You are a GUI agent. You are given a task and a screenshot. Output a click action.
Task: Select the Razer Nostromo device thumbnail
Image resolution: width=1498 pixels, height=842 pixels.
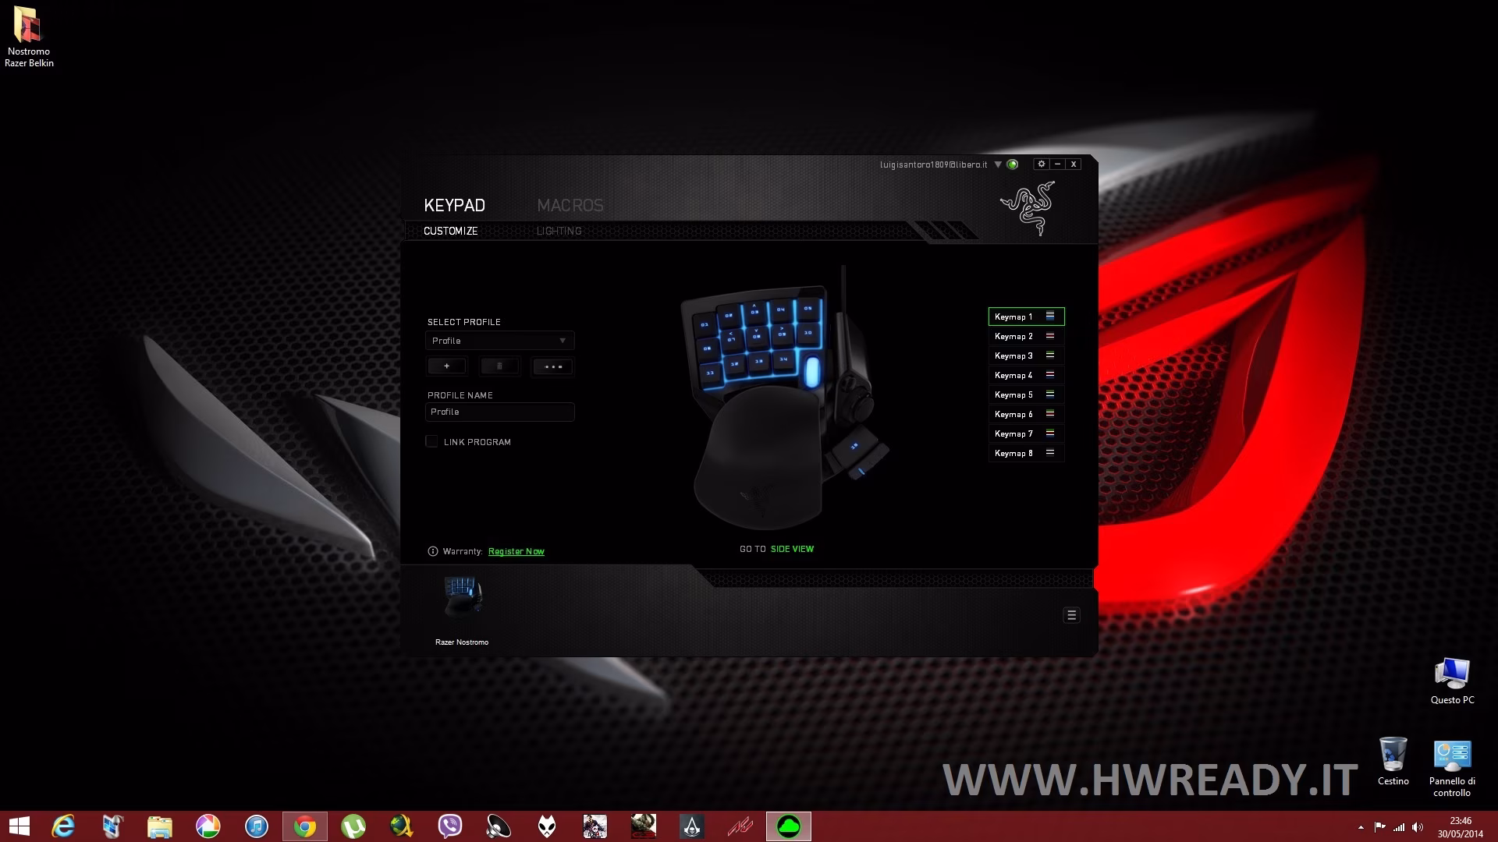pyautogui.click(x=462, y=598)
